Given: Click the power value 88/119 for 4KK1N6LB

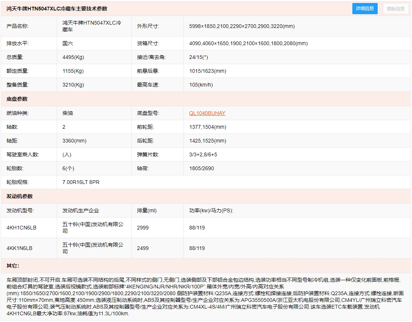Looking at the screenshot, I should point(197,248).
